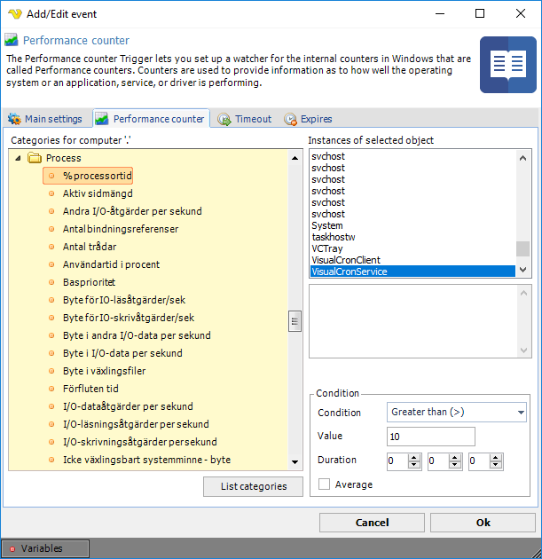The height and width of the screenshot is (559, 542).
Task: Click the Performance counter header icon
Action: pos(12,40)
